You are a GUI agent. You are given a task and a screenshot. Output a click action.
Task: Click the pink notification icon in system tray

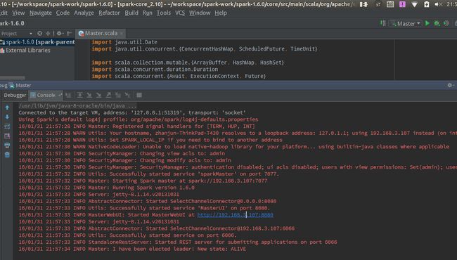pos(402,4)
